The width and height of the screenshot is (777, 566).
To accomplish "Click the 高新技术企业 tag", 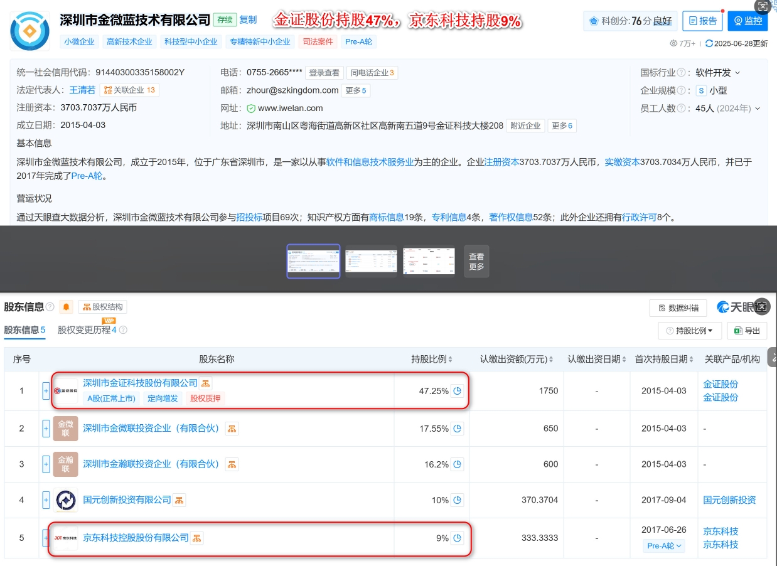I will pyautogui.click(x=129, y=41).
